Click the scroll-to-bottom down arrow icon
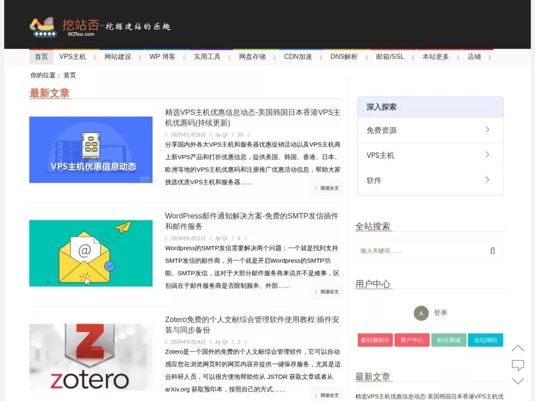The height and width of the screenshot is (401, 535). (x=518, y=381)
